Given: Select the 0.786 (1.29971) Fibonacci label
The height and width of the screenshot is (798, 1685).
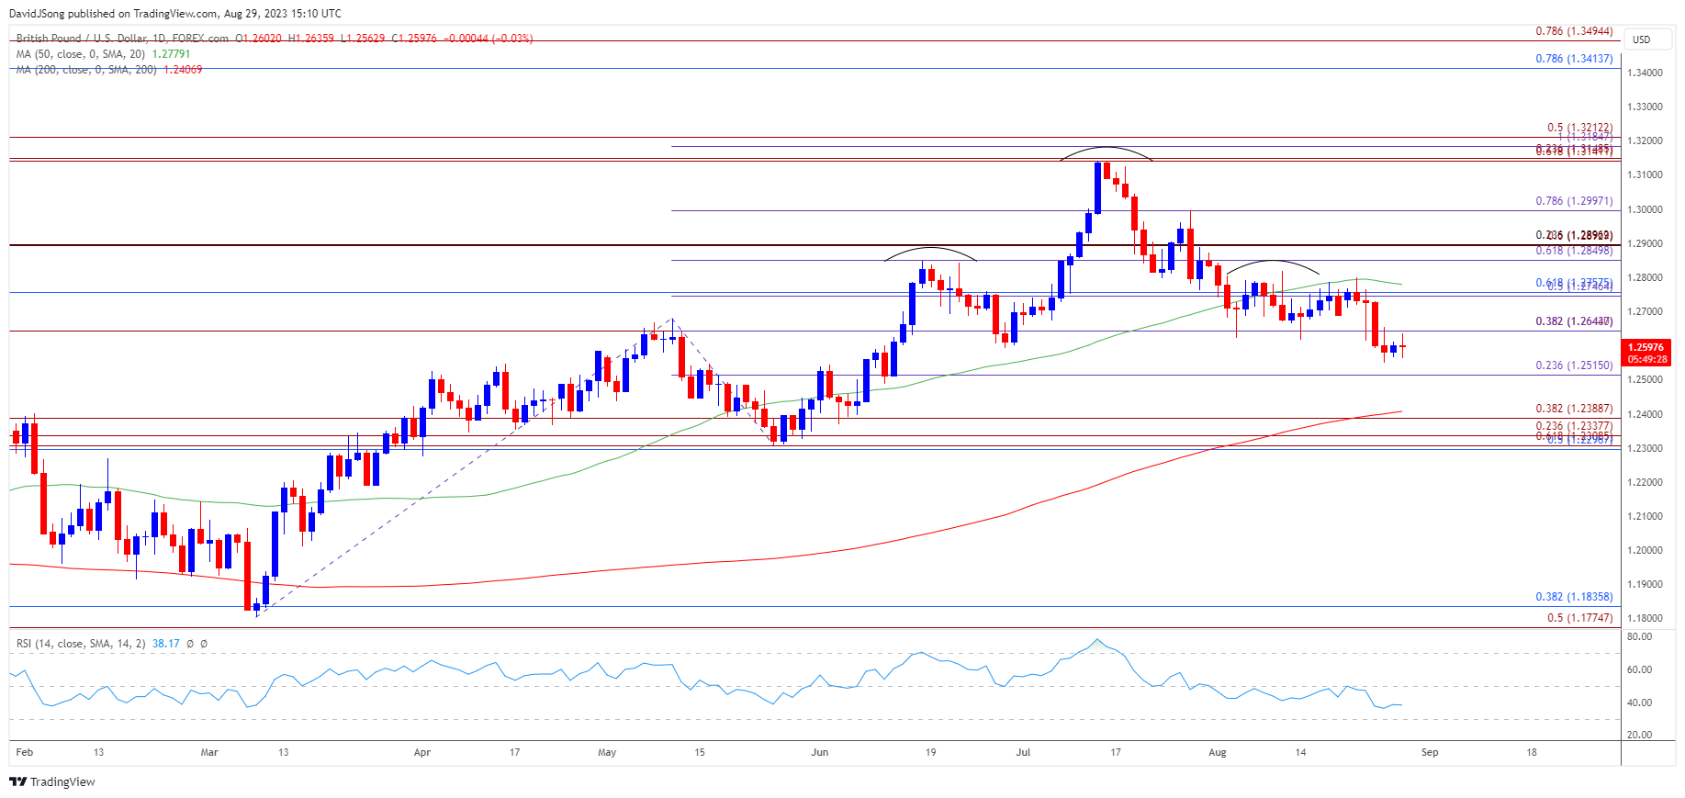Looking at the screenshot, I should click(1574, 201).
